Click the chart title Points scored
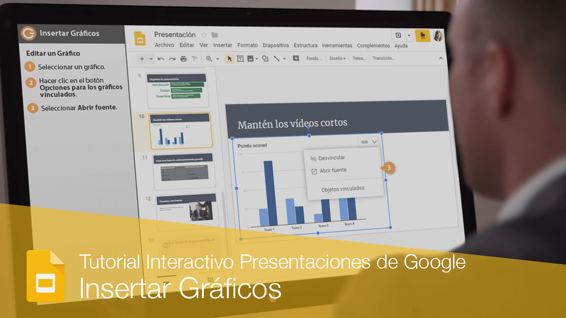Image resolution: width=566 pixels, height=318 pixels. pyautogui.click(x=252, y=145)
